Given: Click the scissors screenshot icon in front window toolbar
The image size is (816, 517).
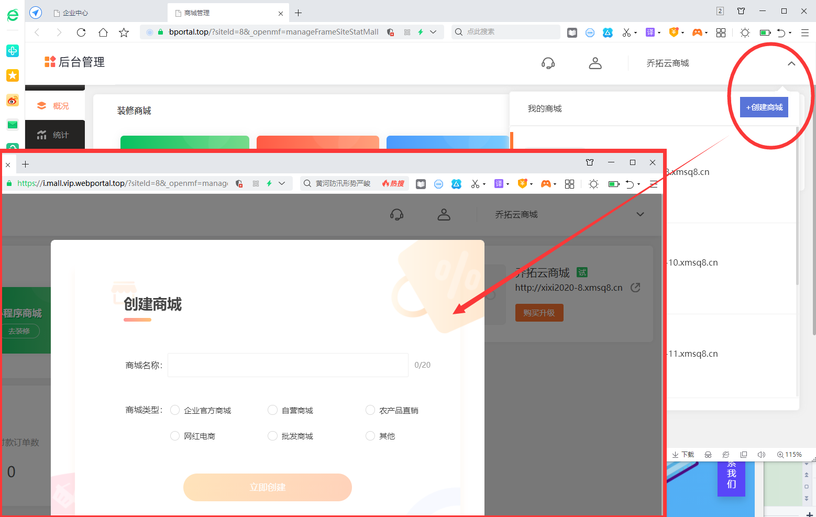Looking at the screenshot, I should pyautogui.click(x=475, y=184).
